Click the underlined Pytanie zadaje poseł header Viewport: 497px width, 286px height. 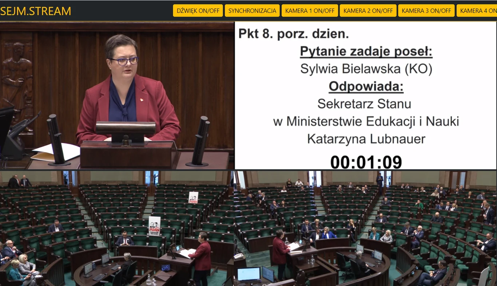366,51
